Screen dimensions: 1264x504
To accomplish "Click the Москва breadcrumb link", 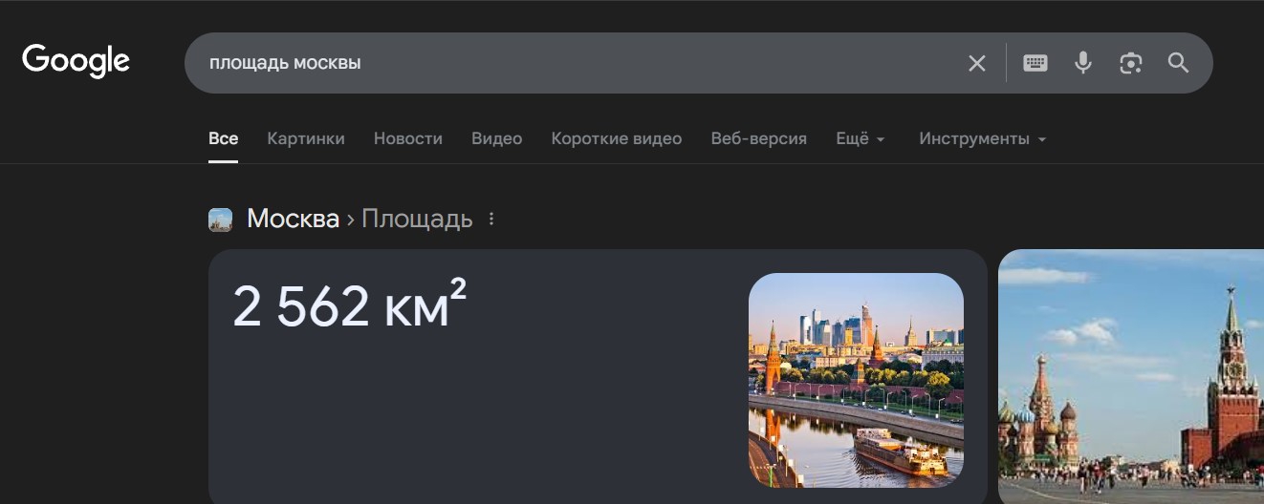I will point(293,219).
